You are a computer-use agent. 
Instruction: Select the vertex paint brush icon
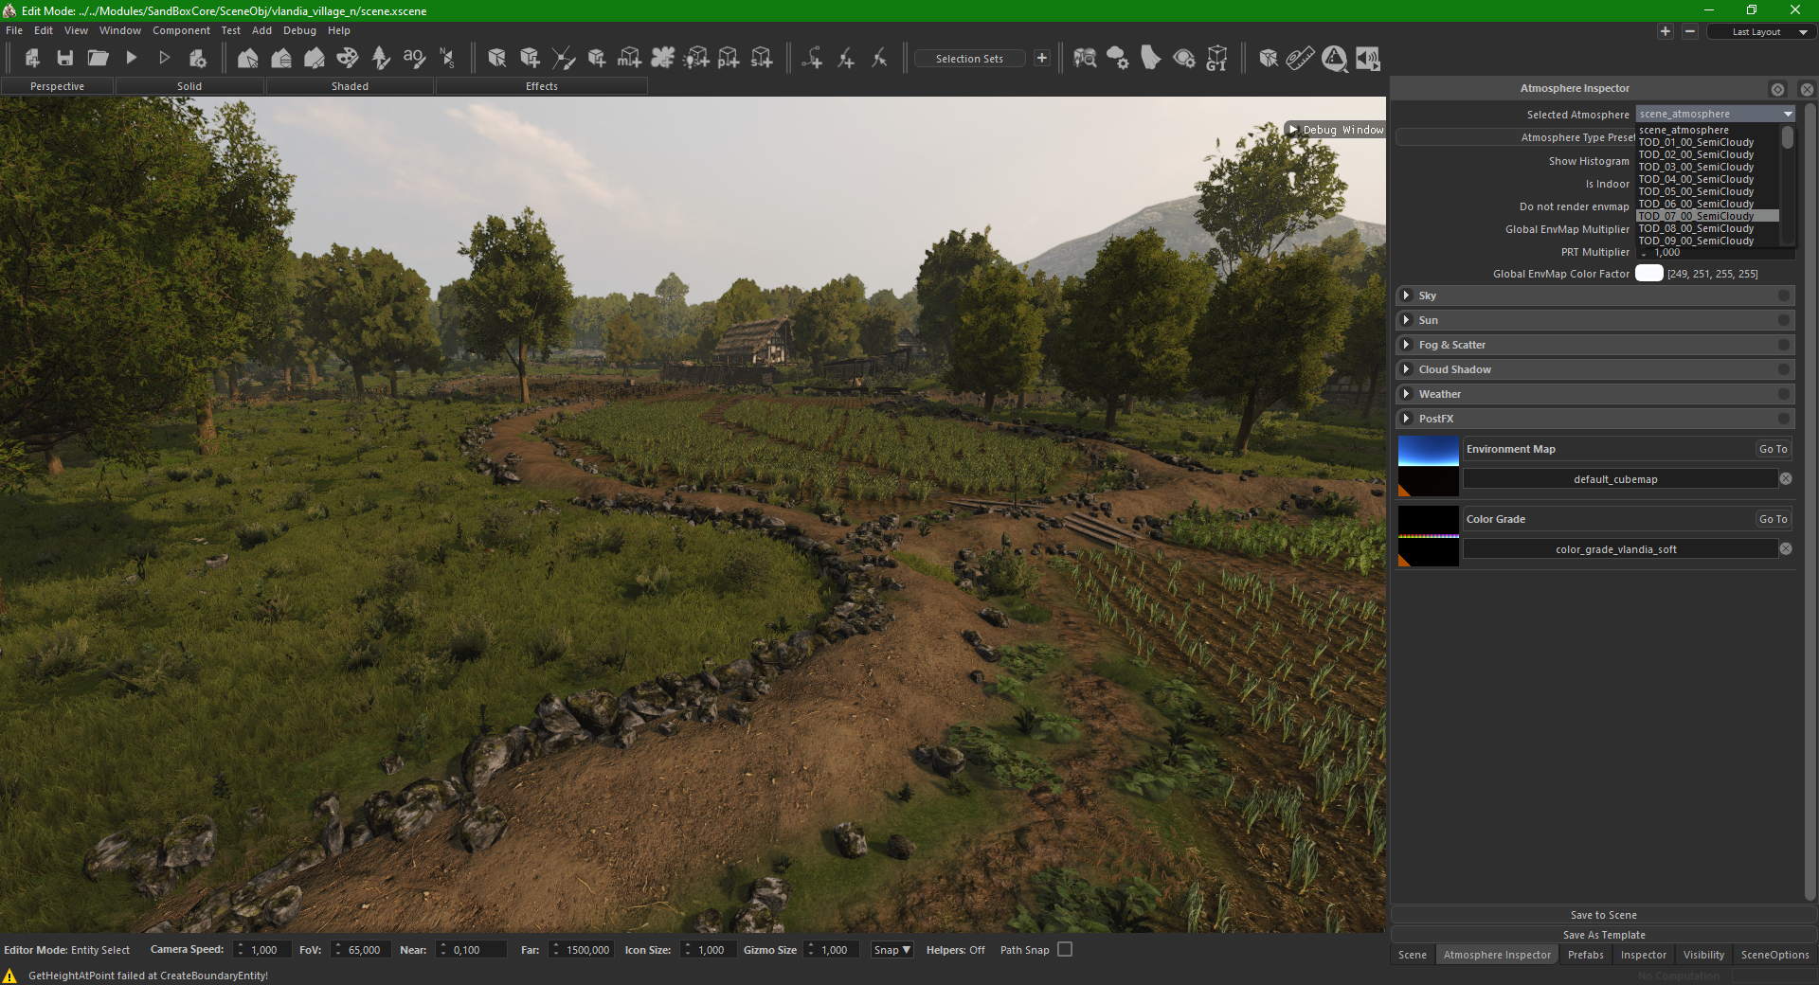(x=563, y=59)
